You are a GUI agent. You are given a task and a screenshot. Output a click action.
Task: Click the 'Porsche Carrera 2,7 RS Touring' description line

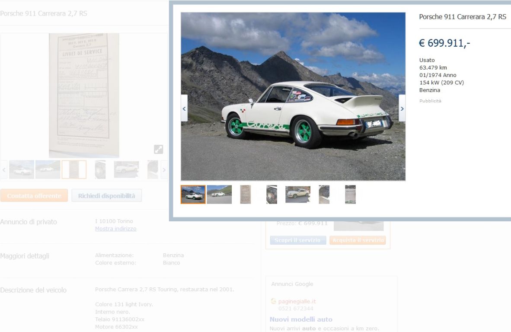coord(165,289)
